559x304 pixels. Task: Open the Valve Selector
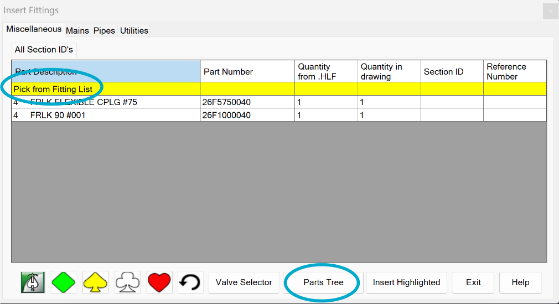tap(244, 282)
